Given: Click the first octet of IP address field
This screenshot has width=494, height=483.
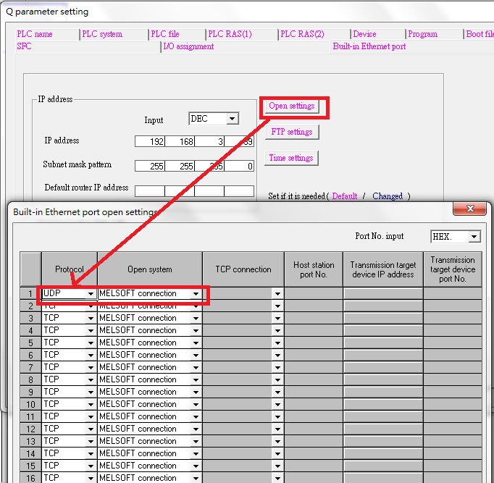Looking at the screenshot, I should (x=150, y=141).
